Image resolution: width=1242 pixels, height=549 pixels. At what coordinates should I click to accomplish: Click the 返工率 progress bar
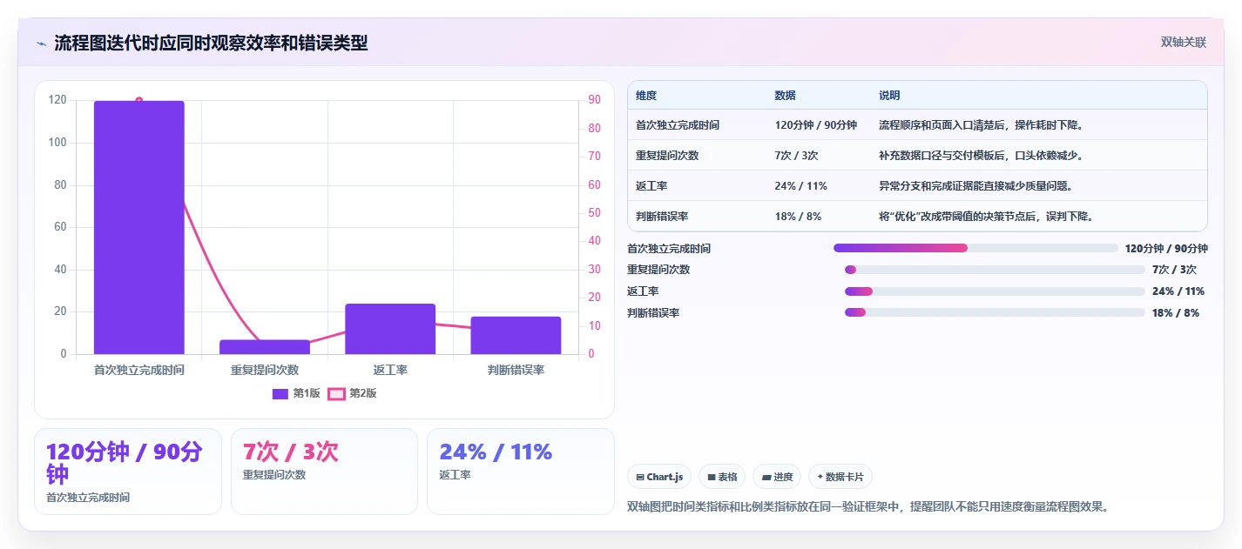[995, 291]
